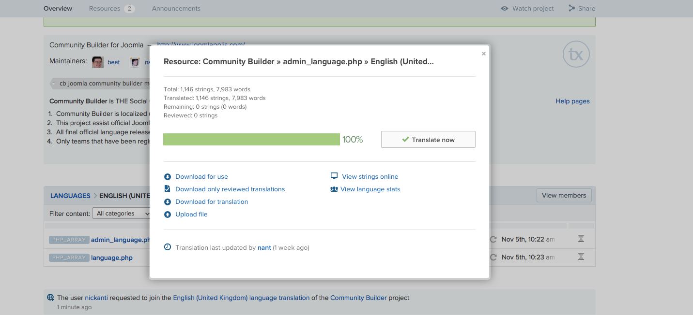The image size is (693, 315).
Task: Click the 'Reviewed: 0 strings' text
Action: click(x=190, y=115)
